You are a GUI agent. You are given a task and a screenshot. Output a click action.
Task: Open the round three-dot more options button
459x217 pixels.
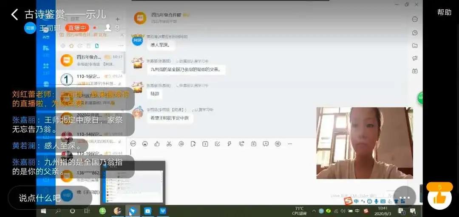click(x=404, y=198)
